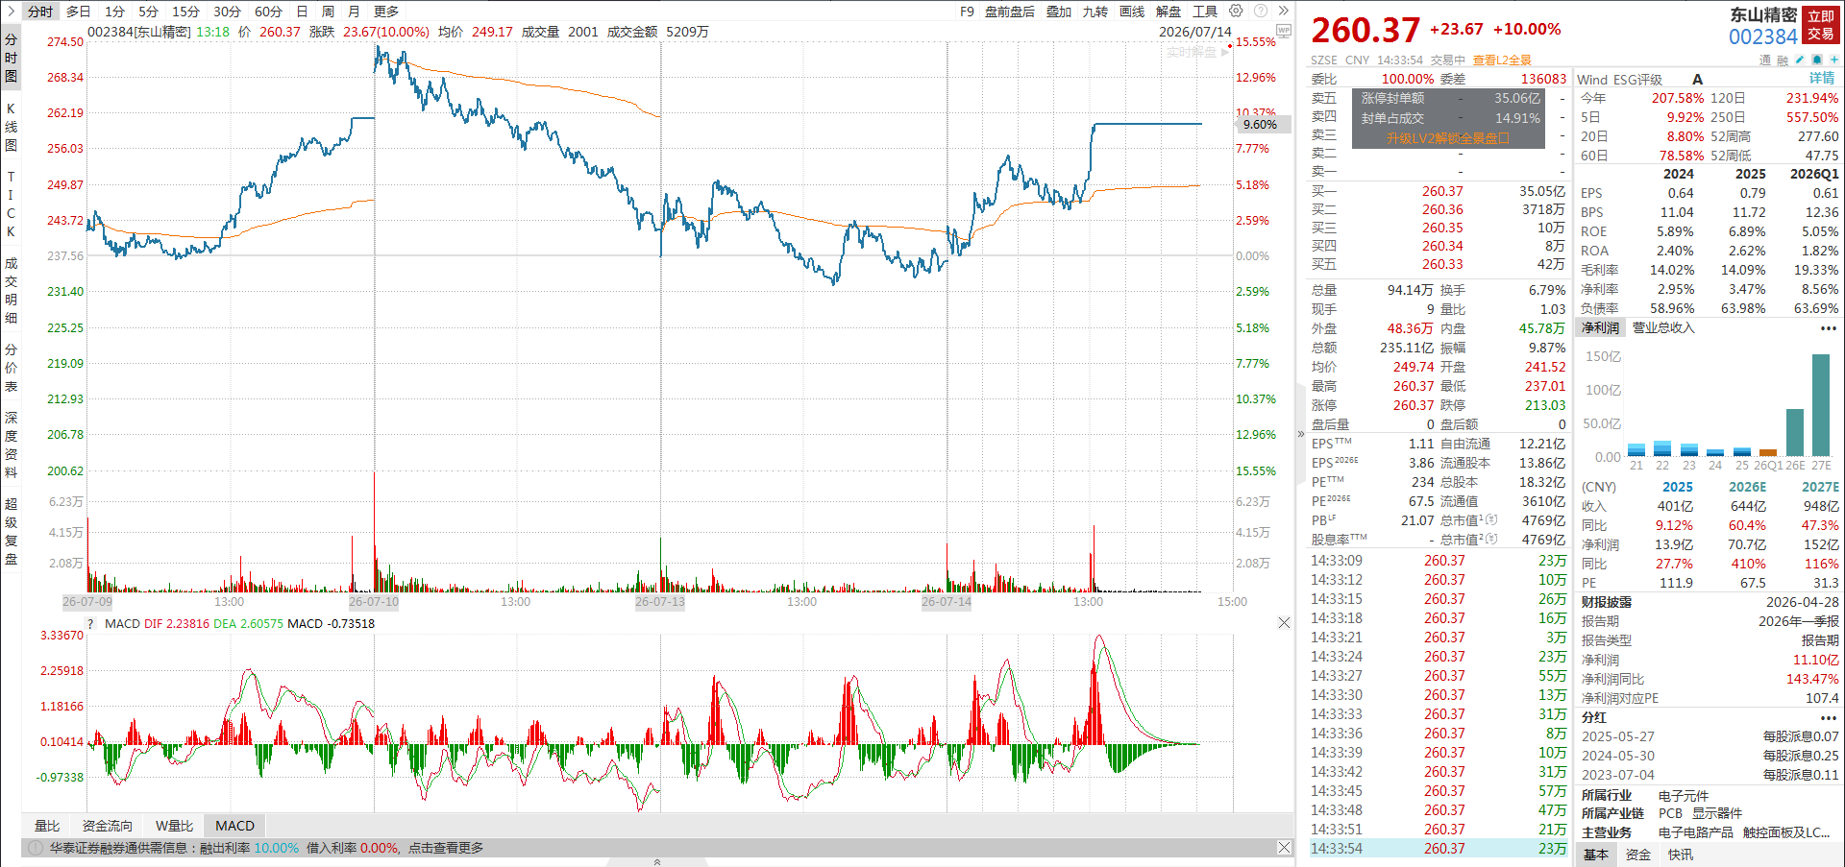Click the help question mark icon in toolbar
The width and height of the screenshot is (1845, 867).
(1260, 11)
